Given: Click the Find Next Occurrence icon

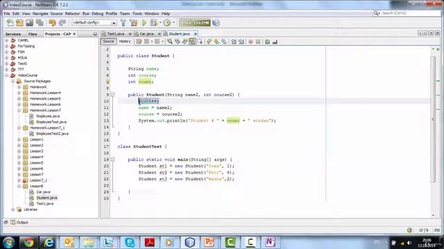Looking at the screenshot, I should click(x=185, y=41).
